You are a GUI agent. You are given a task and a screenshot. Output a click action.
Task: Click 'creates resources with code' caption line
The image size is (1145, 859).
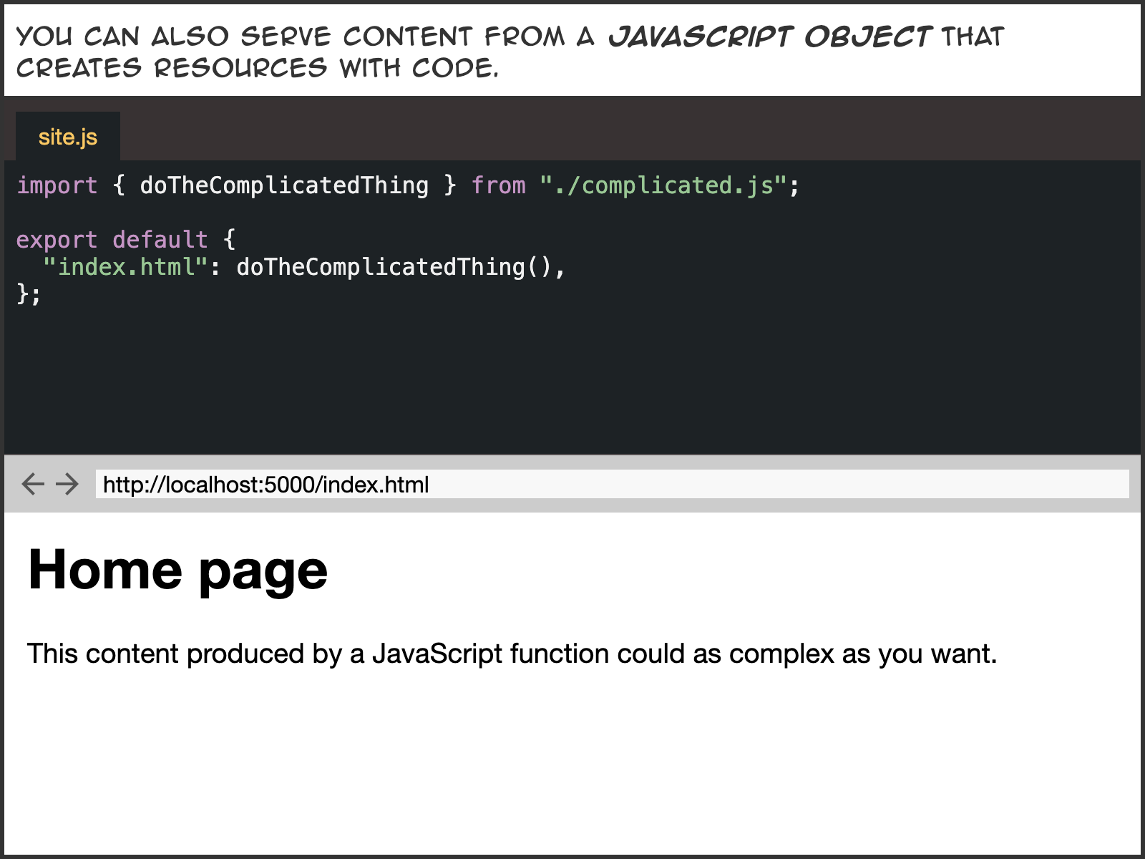click(258, 68)
